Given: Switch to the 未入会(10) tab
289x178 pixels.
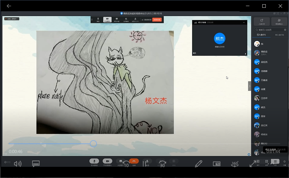Looking at the screenshot, I should 279,35.
